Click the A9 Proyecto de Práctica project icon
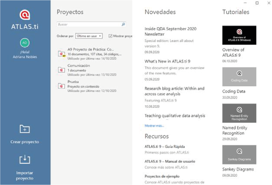The image size is (272, 185). [61, 54]
